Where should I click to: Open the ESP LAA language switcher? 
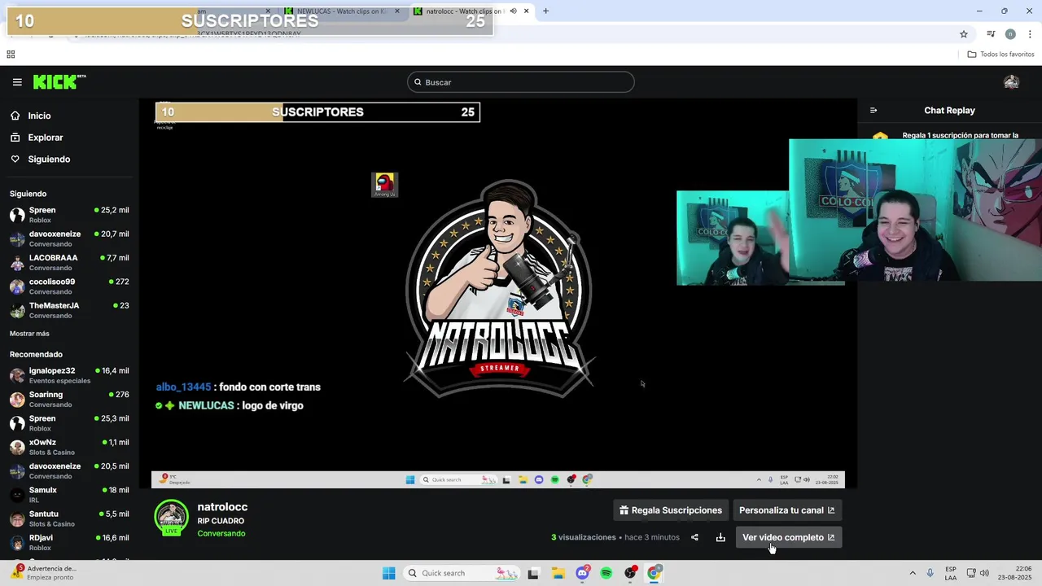coord(951,573)
